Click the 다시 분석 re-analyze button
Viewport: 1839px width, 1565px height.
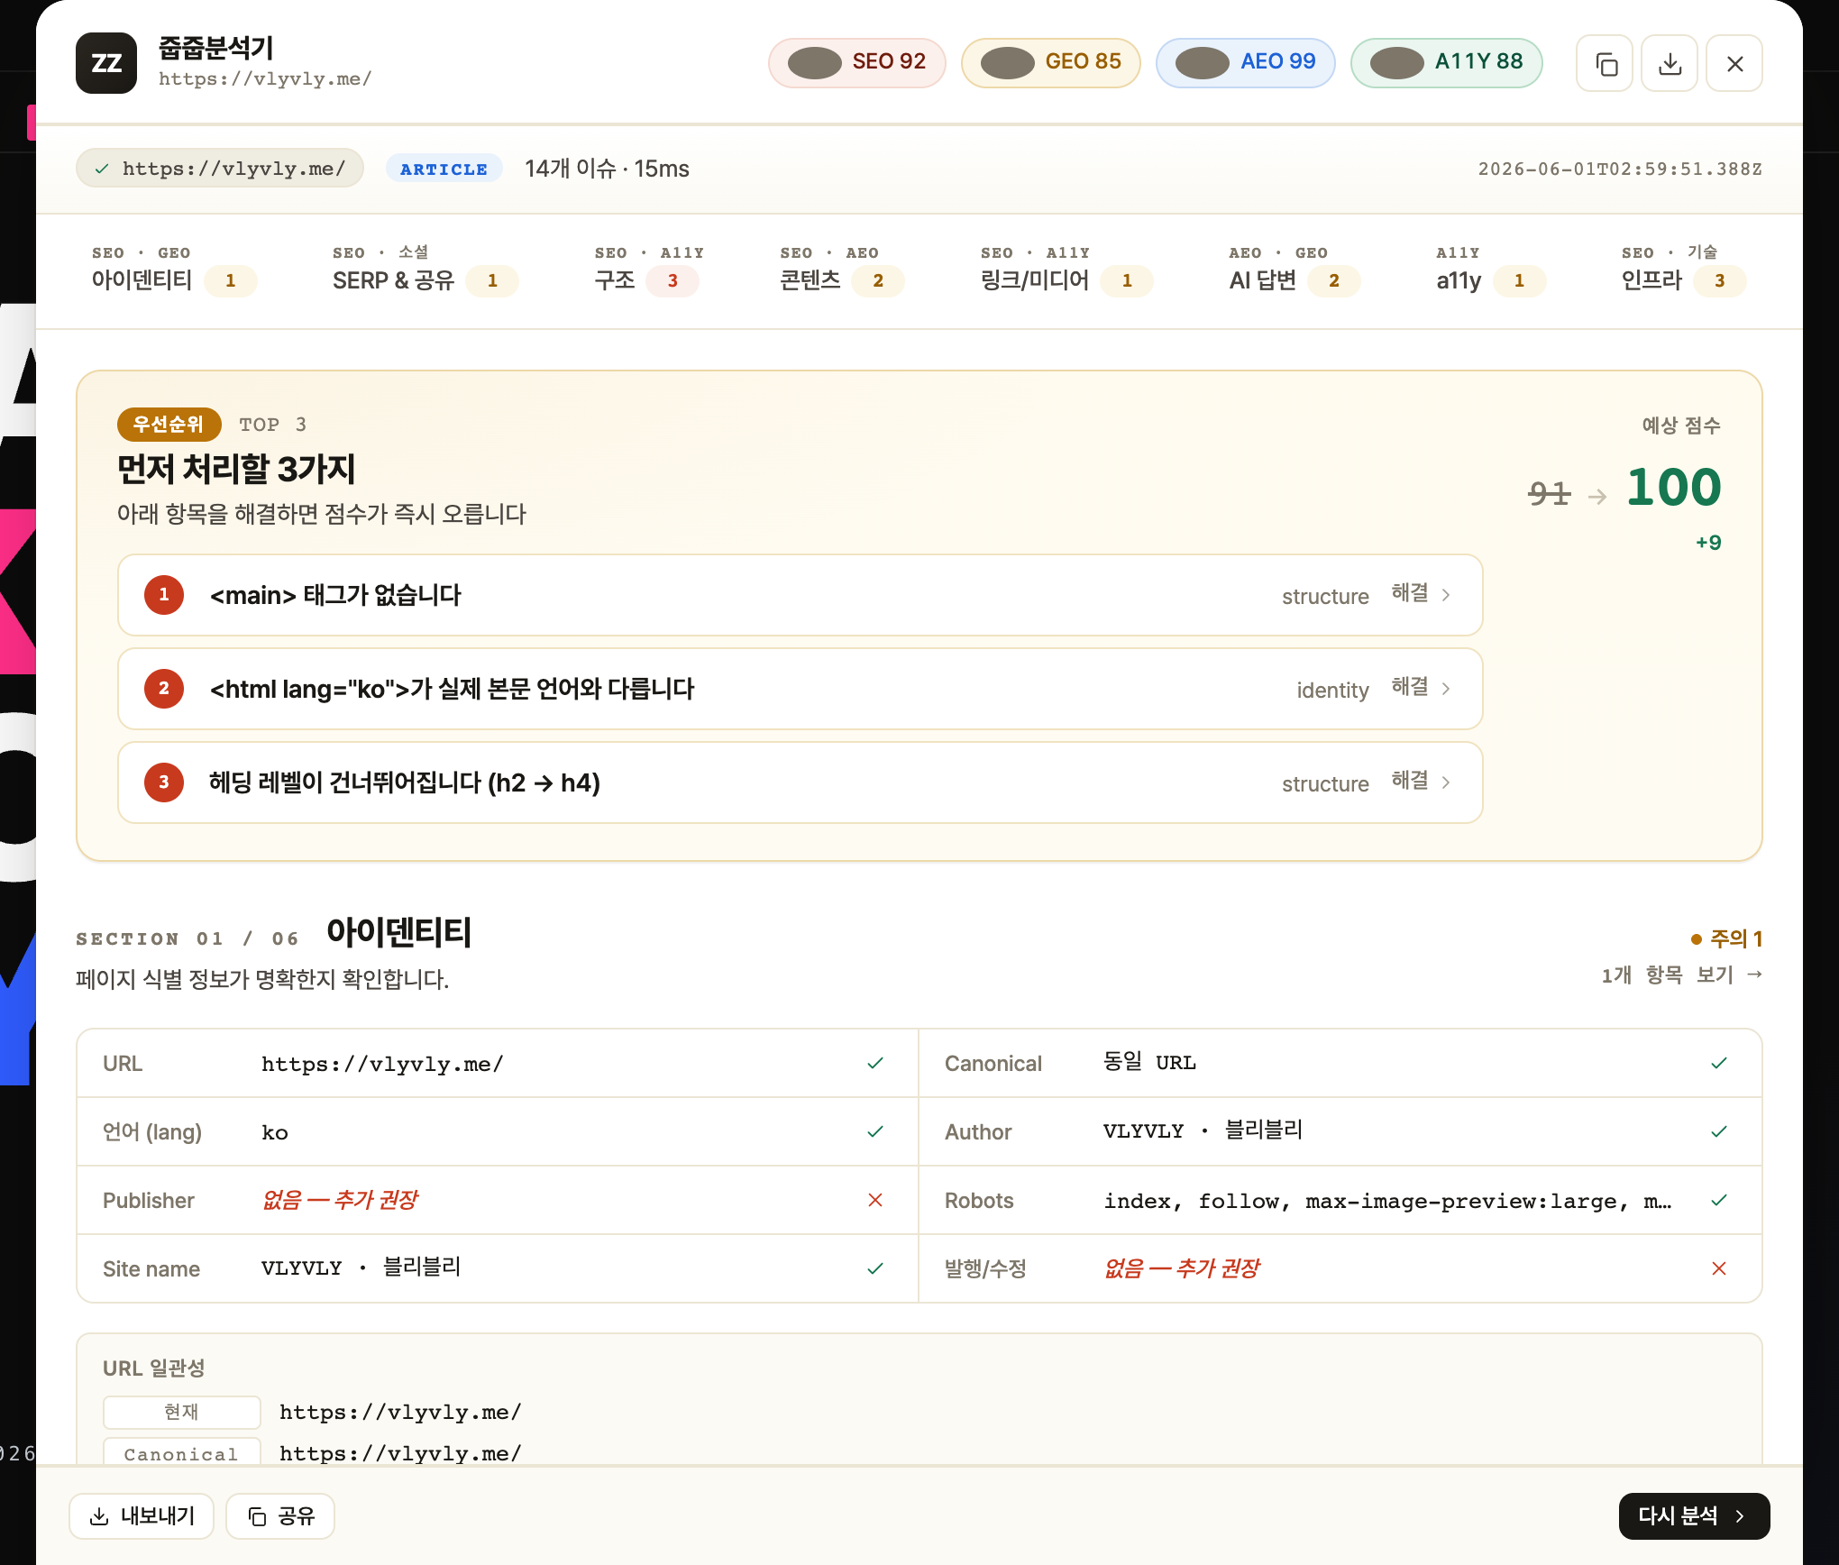[x=1694, y=1516]
